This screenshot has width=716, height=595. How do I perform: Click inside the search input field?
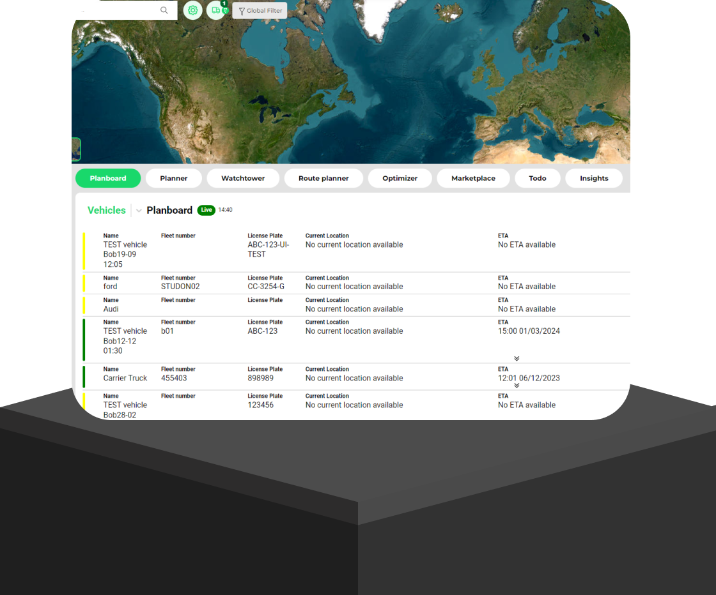coord(121,10)
